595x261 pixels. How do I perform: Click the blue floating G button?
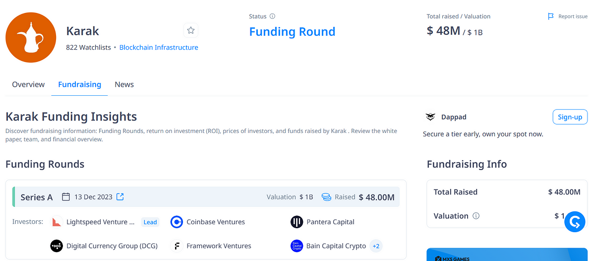coord(575,222)
